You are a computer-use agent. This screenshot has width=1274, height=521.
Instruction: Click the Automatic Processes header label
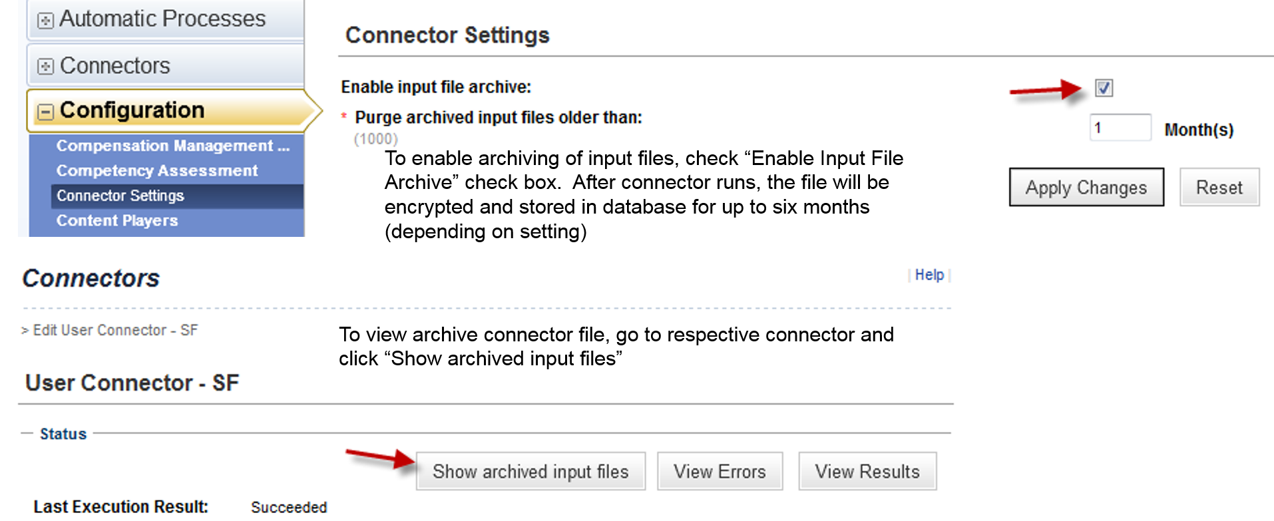tap(162, 19)
